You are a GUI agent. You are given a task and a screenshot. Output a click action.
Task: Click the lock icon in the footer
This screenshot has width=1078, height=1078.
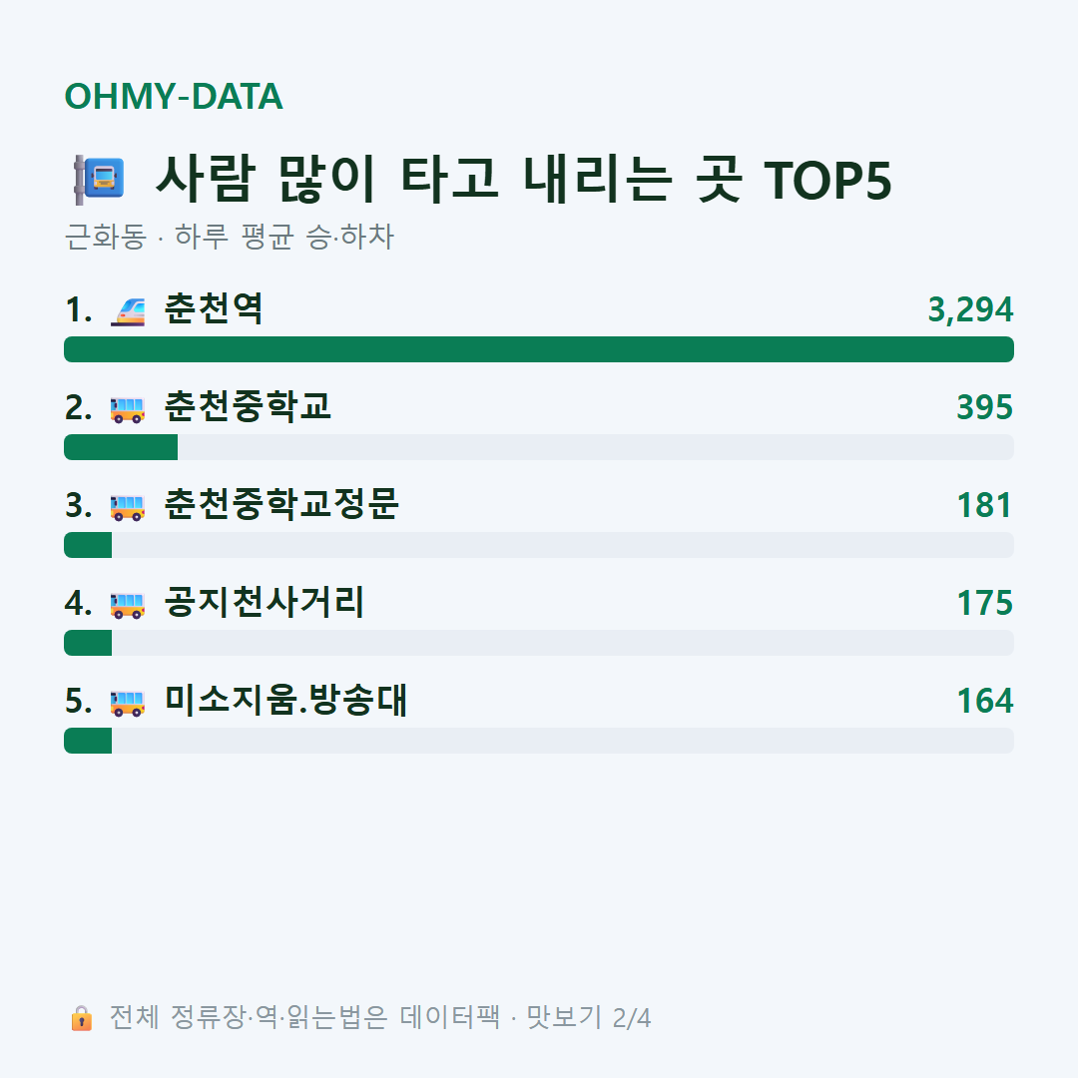(x=81, y=1017)
